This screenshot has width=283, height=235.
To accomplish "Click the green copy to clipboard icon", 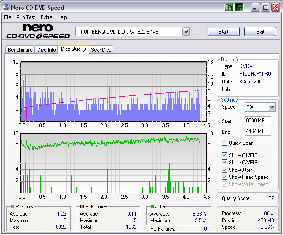I will coord(229,8).
